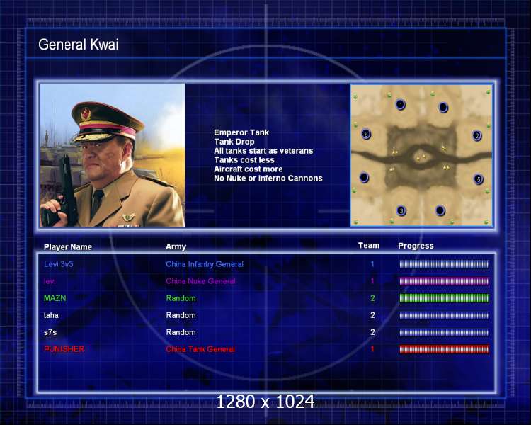Select player name 'Levi 3v3'
Screen dimensions: 531x425
click(58, 264)
